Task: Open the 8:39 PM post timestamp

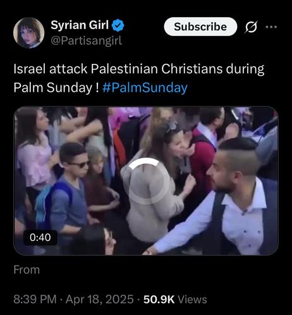Action: [x=35, y=299]
